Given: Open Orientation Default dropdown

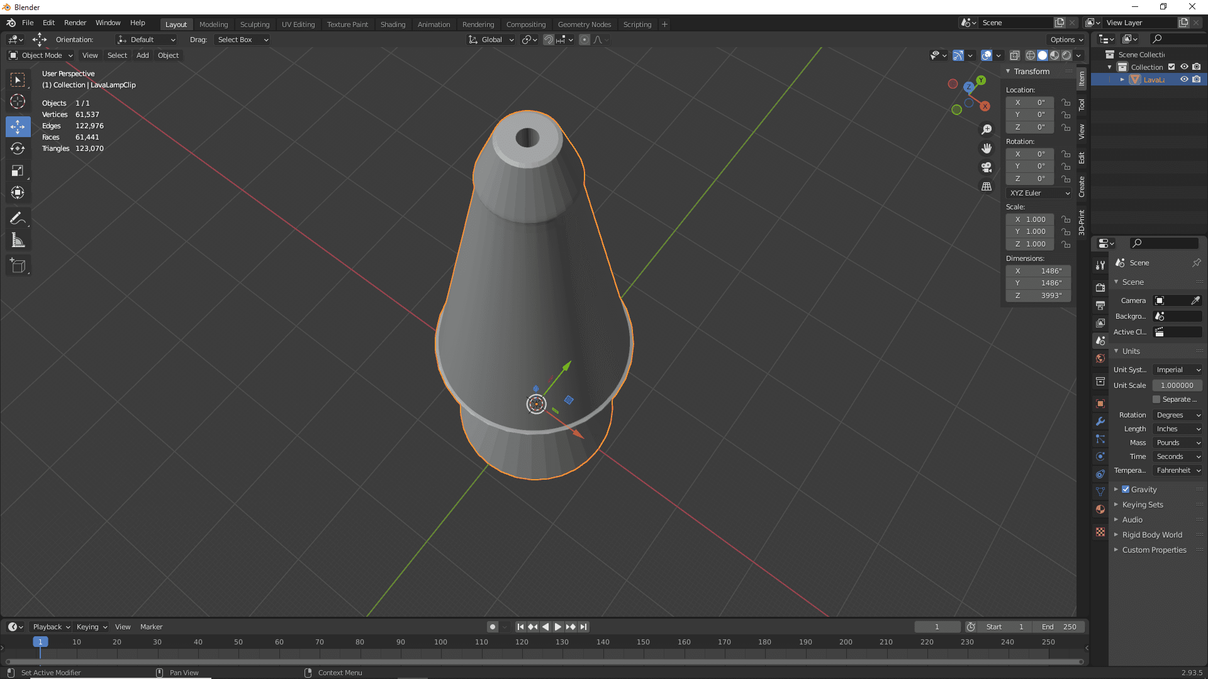Looking at the screenshot, I should click(146, 40).
